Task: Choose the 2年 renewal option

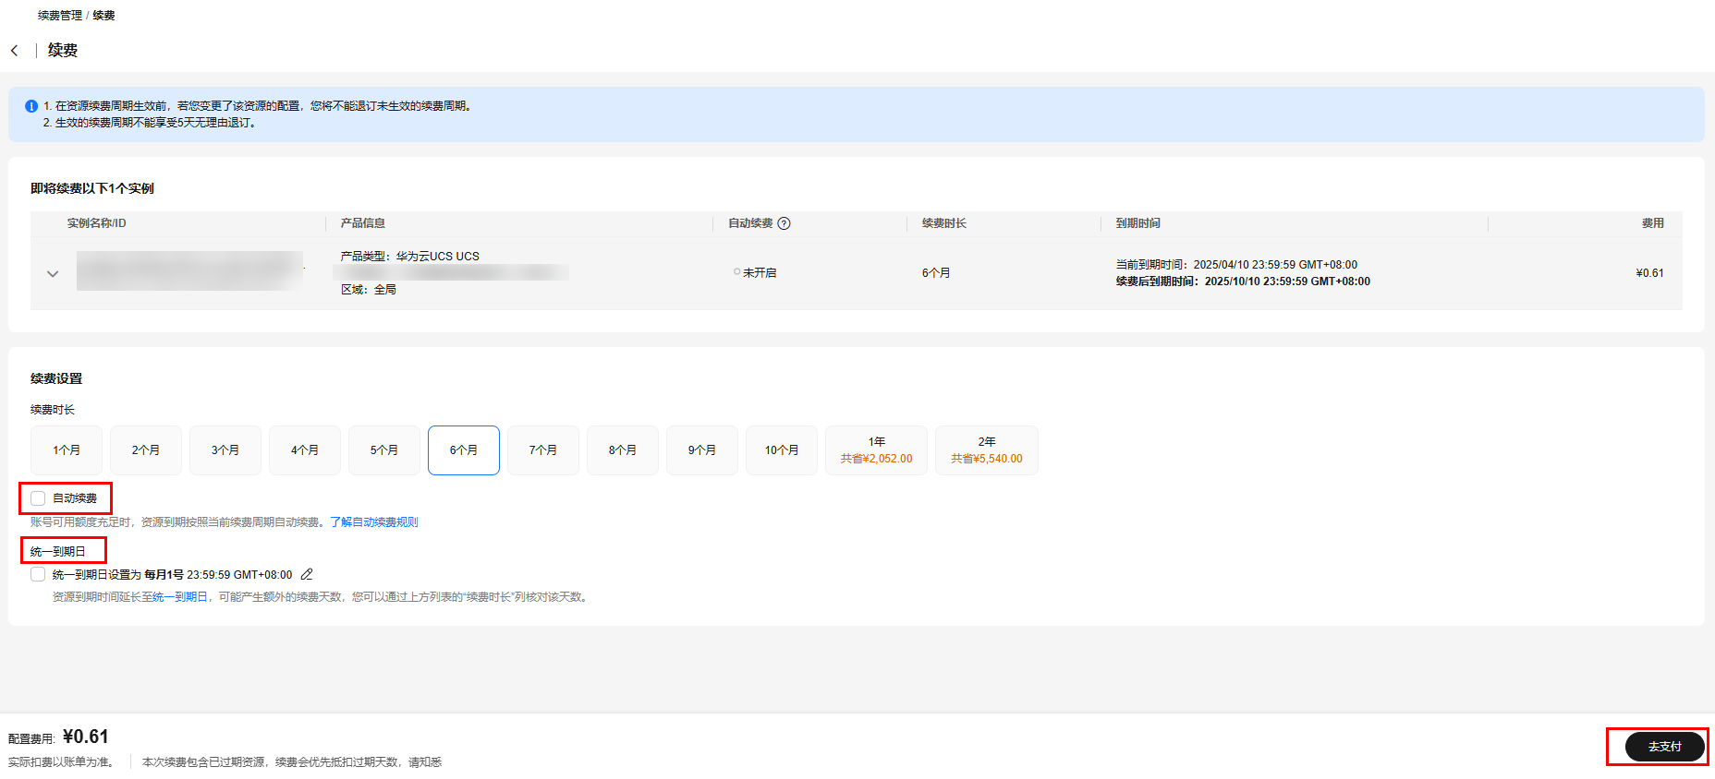Action: point(987,450)
